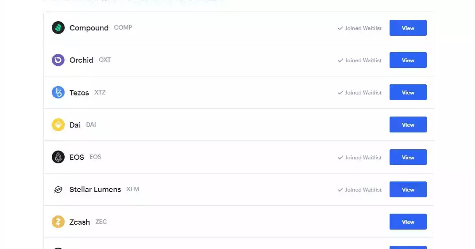Click the XLM ticker symbol
The width and height of the screenshot is (475, 249).
point(133,189)
